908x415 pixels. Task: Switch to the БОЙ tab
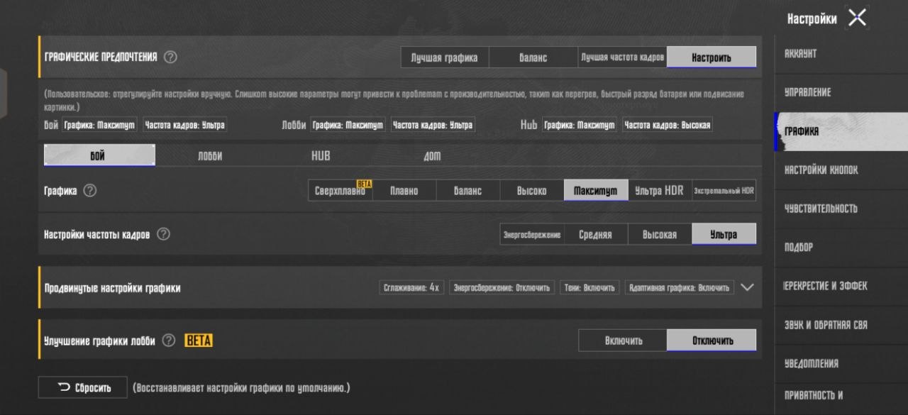(x=99, y=156)
